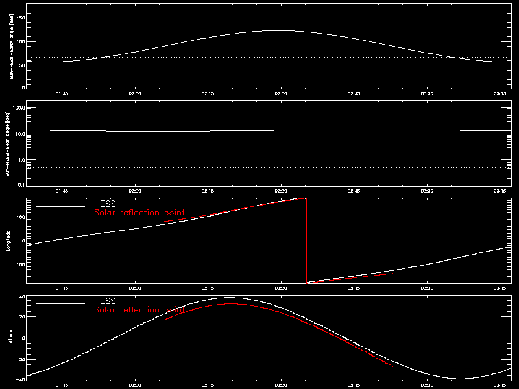Click the '-40' tick on Latitude axis
519x389 pixels.
point(21,379)
